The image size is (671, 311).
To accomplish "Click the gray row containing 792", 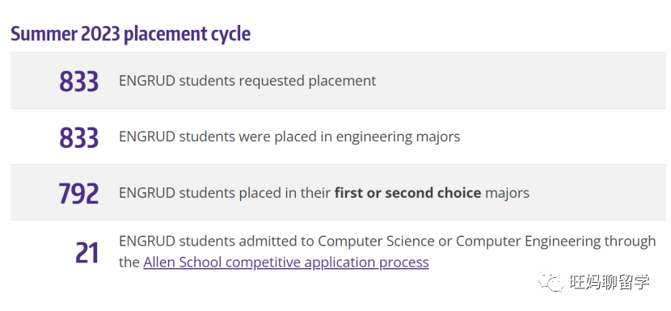I will coord(340,192).
